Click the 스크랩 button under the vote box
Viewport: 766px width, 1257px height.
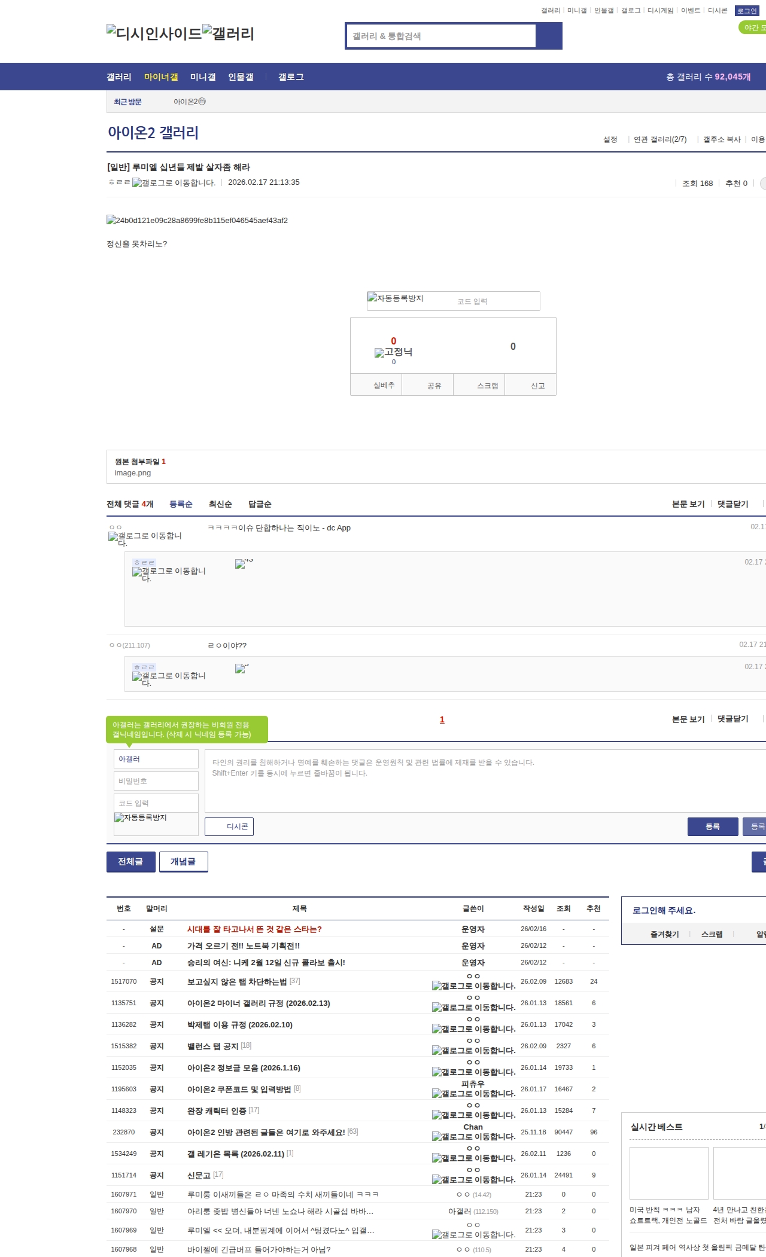point(487,386)
